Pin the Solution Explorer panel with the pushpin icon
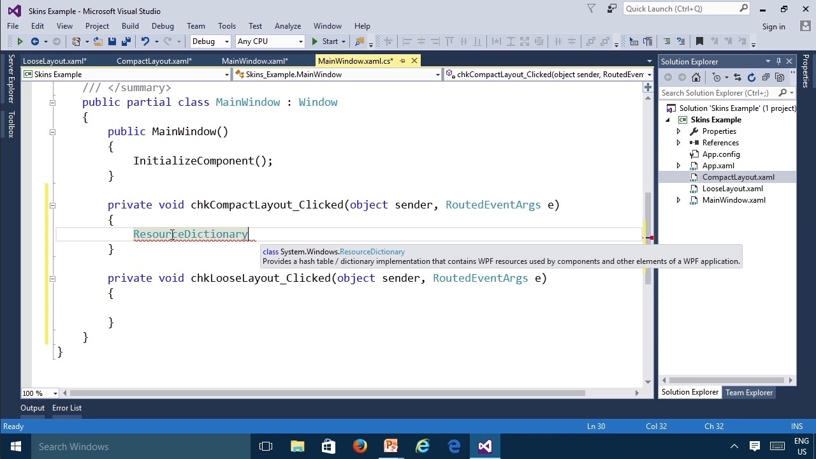The width and height of the screenshot is (816, 459). pyautogui.click(x=778, y=61)
